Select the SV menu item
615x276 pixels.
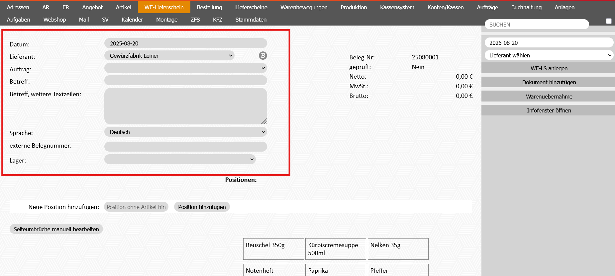tap(105, 20)
